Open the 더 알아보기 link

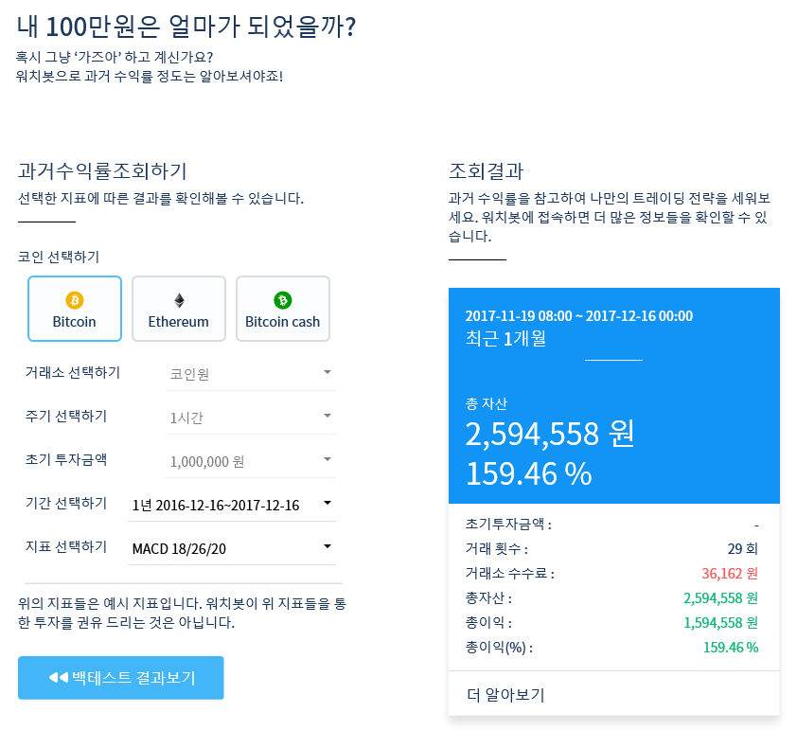pos(505,694)
